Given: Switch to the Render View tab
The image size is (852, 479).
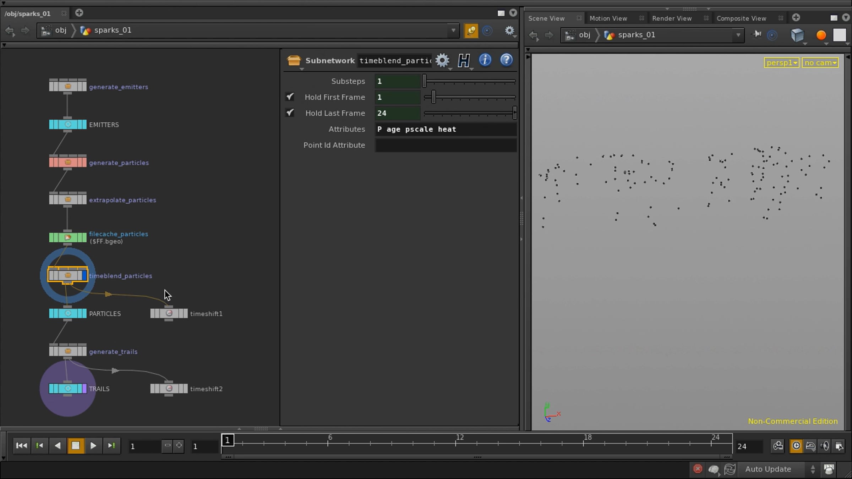Looking at the screenshot, I should coord(672,18).
